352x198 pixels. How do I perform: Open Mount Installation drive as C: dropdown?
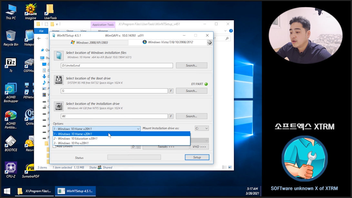coord(202,129)
